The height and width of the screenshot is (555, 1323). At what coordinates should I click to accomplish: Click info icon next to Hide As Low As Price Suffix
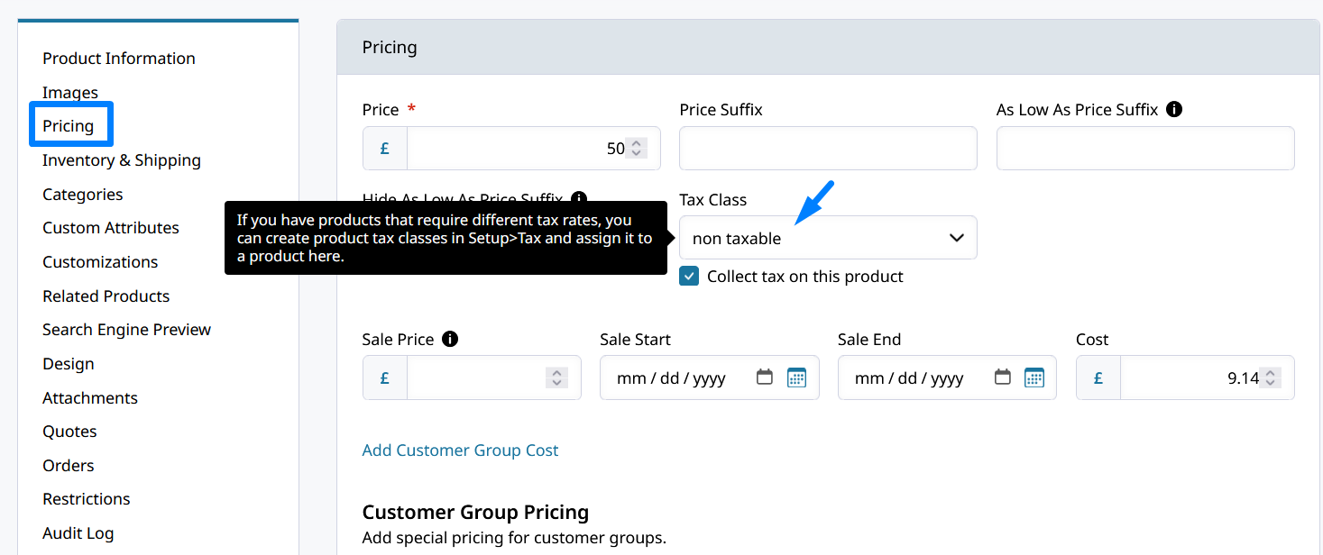tap(579, 198)
